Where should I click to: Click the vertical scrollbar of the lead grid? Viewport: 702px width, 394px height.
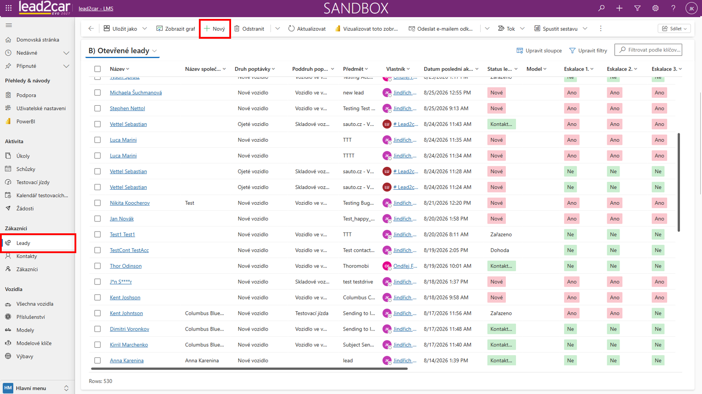[x=679, y=182]
